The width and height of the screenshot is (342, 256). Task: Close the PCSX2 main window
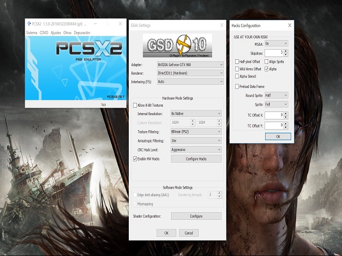coord(120,23)
